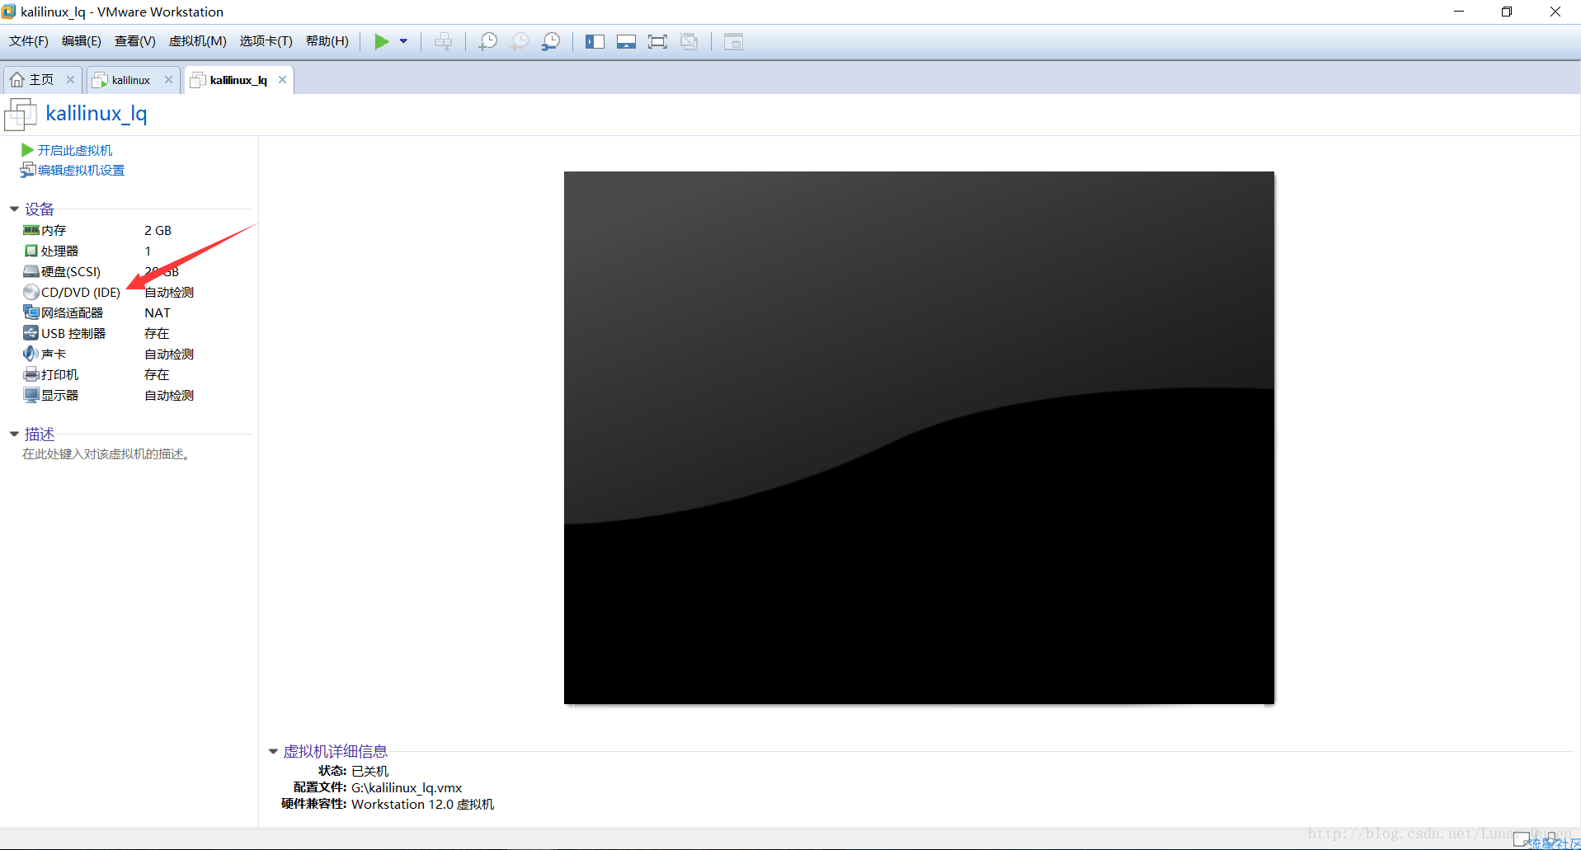Restore down the VMware Workstation window

(1507, 12)
